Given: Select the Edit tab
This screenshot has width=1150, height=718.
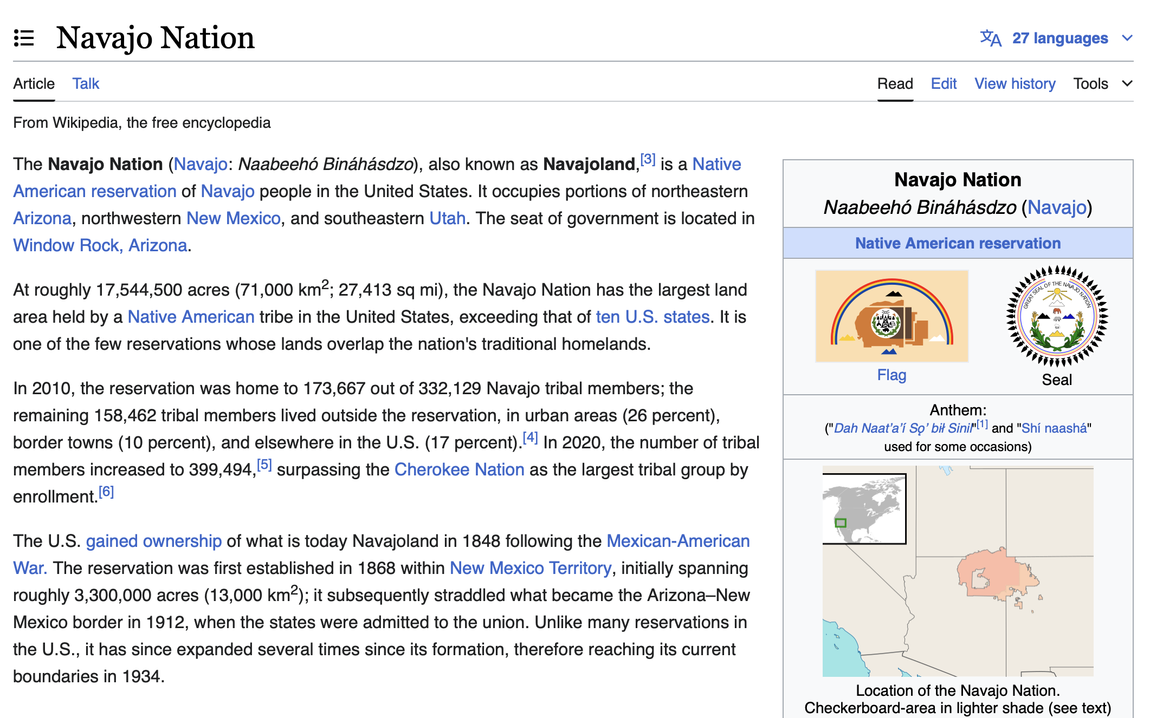Looking at the screenshot, I should point(944,83).
